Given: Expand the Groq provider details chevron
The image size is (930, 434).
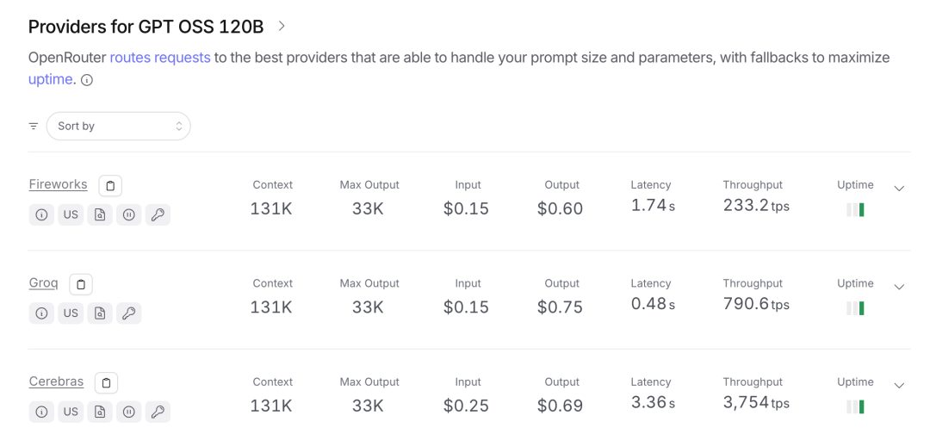Looking at the screenshot, I should tap(899, 287).
